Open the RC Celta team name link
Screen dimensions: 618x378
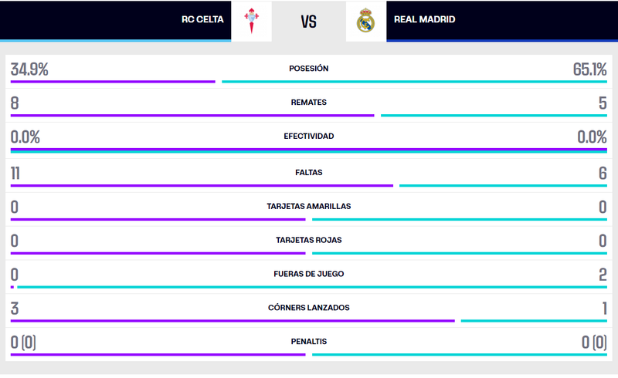coord(202,19)
